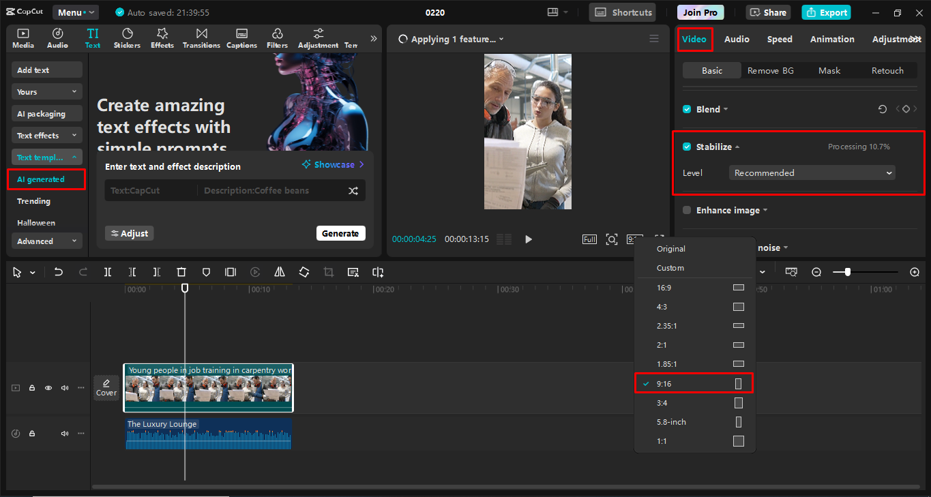Open the Stabilize Level dropdown showing Recommended
This screenshot has height=497, width=931.
tap(811, 172)
